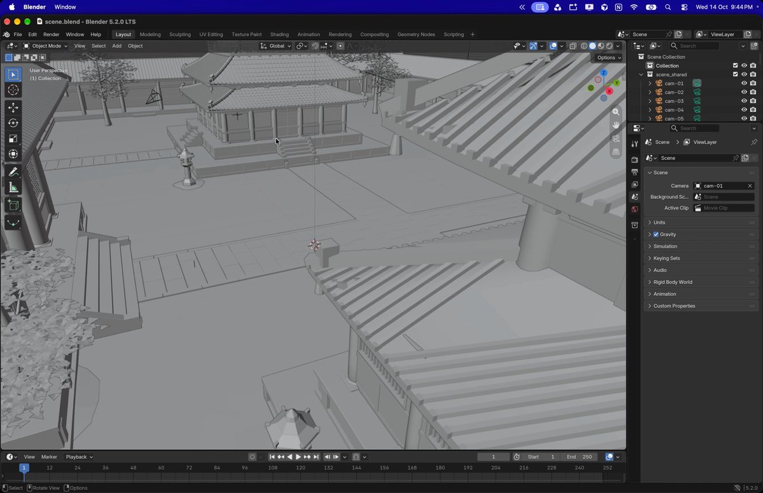Switch orthographic/perspective with the grid icon

point(615,152)
